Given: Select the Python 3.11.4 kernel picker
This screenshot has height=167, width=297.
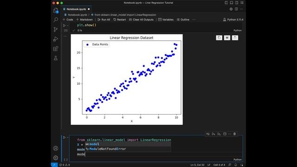Looking at the screenshot, I should 233,19.
